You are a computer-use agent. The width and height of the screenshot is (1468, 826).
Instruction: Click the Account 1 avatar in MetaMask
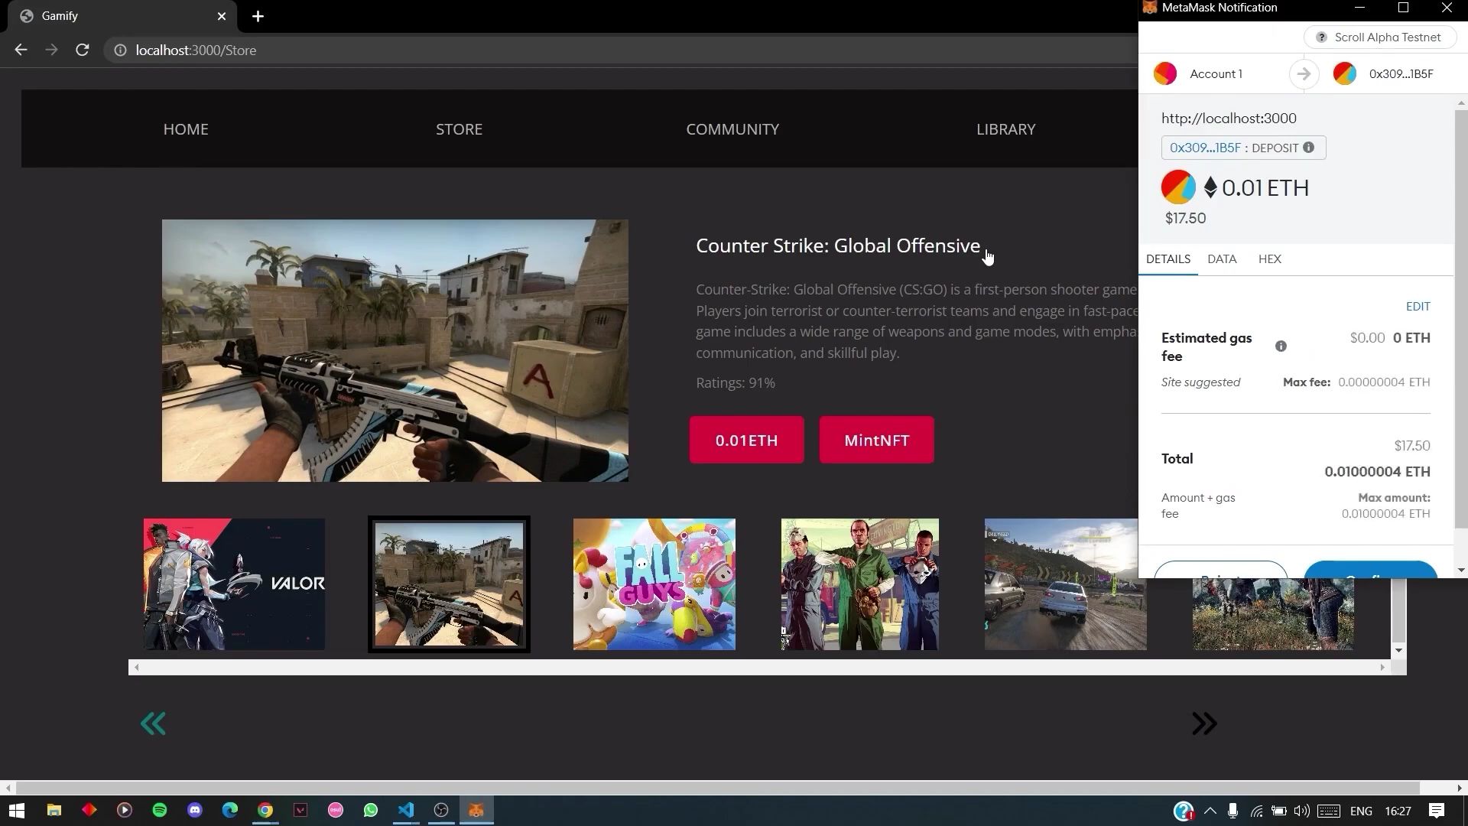point(1165,73)
